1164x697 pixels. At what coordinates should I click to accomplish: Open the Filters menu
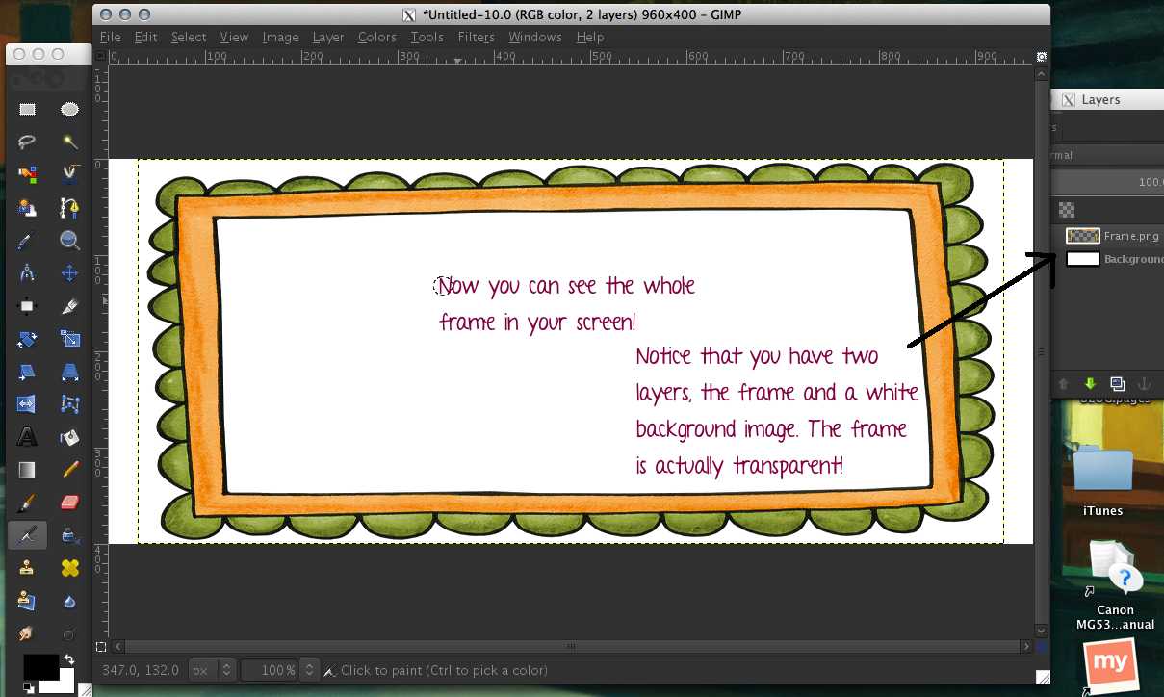[476, 37]
